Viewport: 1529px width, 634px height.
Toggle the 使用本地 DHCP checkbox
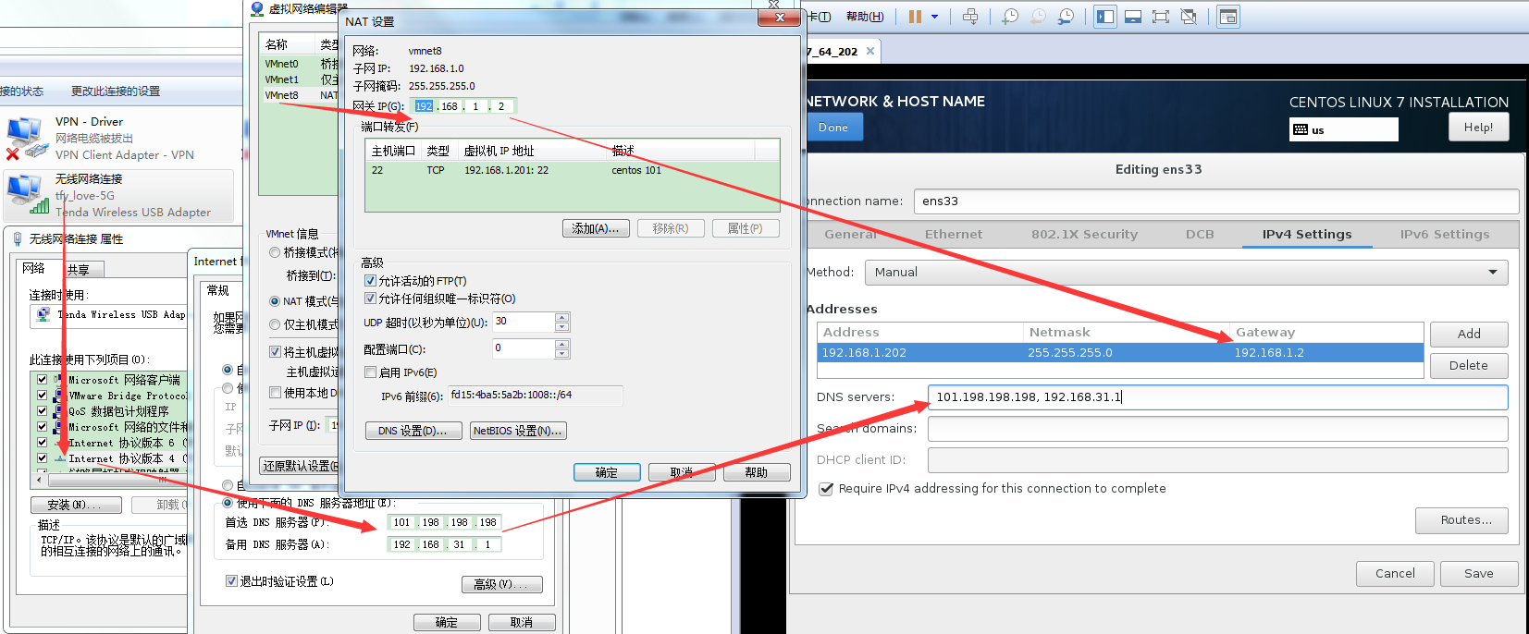275,393
